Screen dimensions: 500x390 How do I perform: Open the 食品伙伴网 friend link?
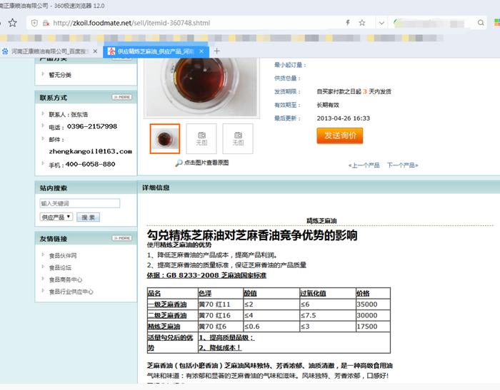pos(63,256)
